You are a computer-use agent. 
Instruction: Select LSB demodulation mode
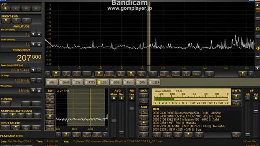pyautogui.click(x=103, y=82)
